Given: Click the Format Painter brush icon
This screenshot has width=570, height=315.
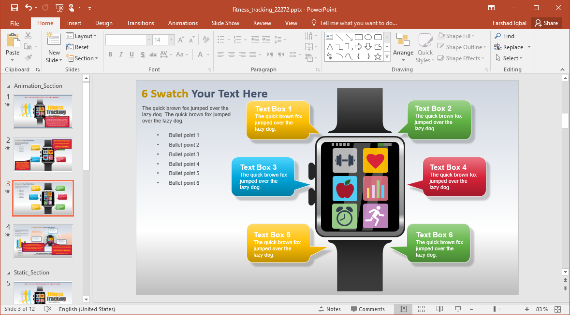Looking at the screenshot, I should click(x=28, y=58).
